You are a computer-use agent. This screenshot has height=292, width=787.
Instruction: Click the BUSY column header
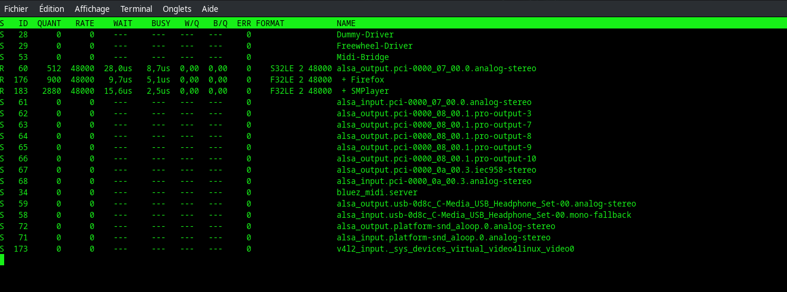[x=161, y=24]
